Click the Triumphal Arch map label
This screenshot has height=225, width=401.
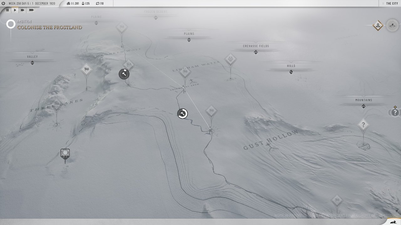[x=185, y=87]
